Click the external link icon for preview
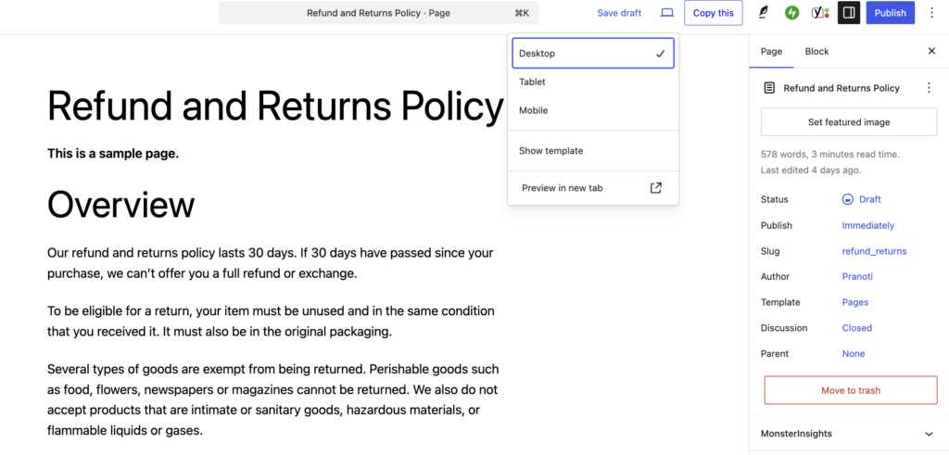Viewport: 949px width, 455px height. point(655,188)
